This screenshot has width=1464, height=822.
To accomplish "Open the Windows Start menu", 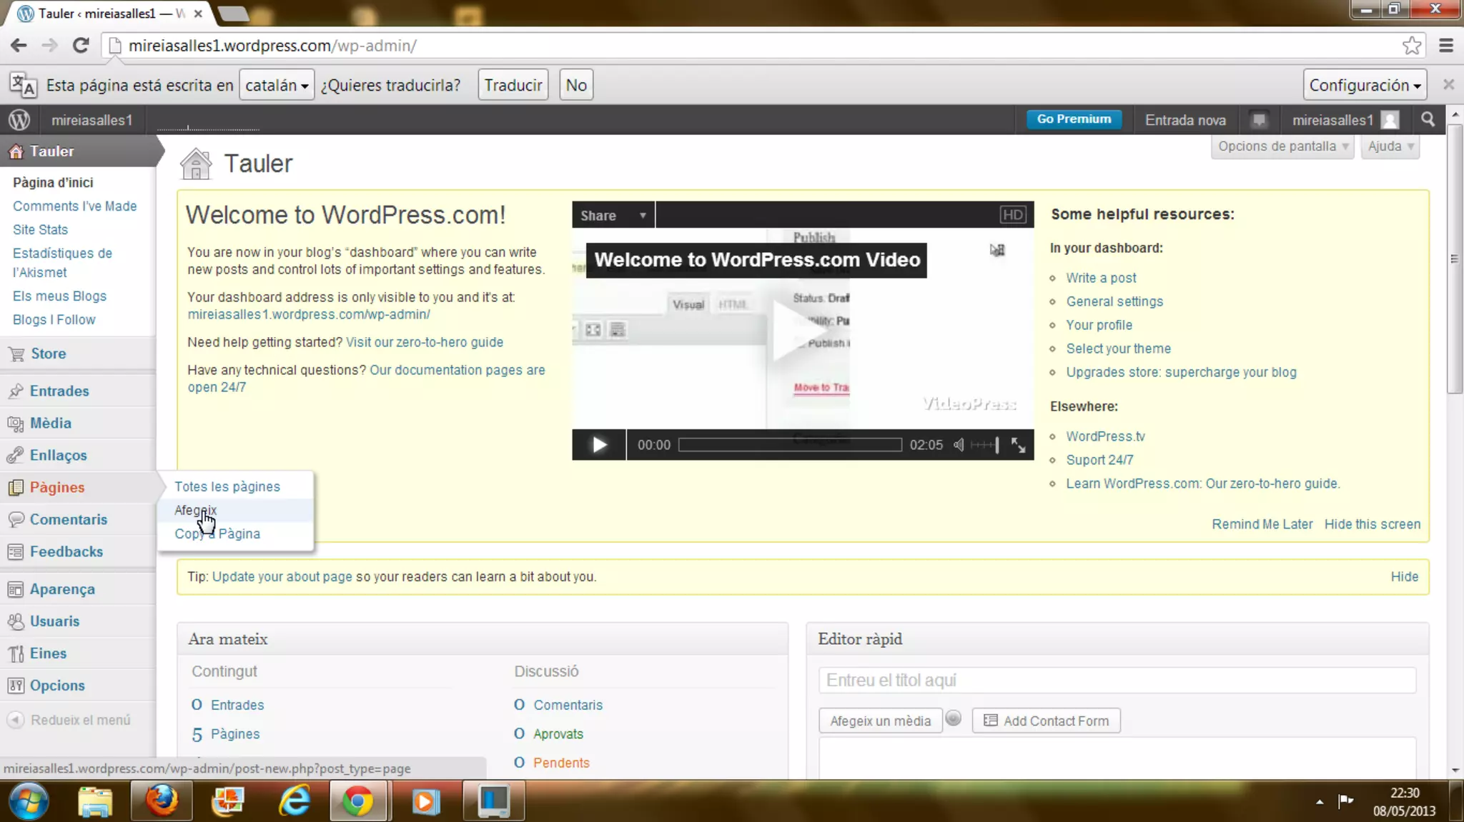I will point(28,801).
